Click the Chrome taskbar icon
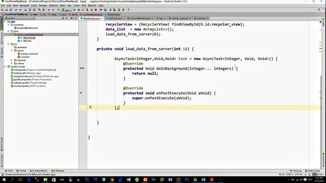This screenshot has height=183, width=326. click(x=112, y=179)
